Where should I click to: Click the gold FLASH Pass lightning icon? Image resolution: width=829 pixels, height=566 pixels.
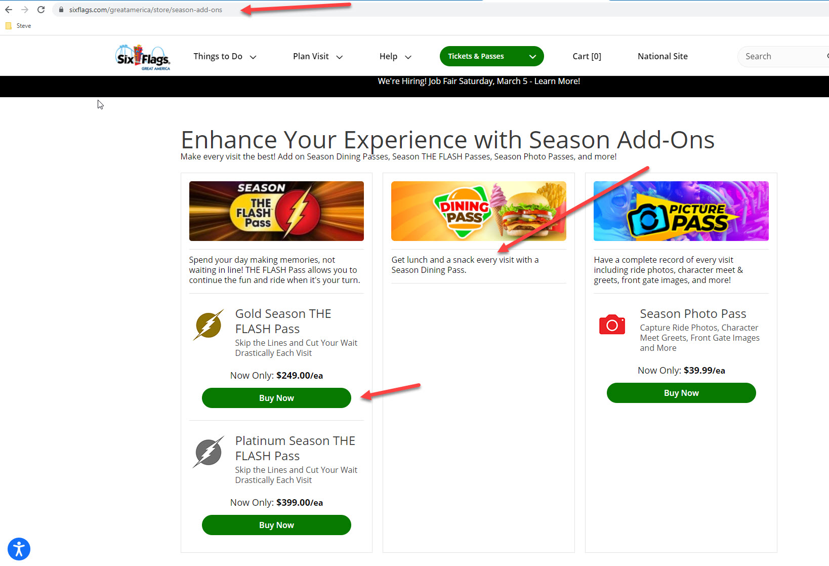point(208,325)
